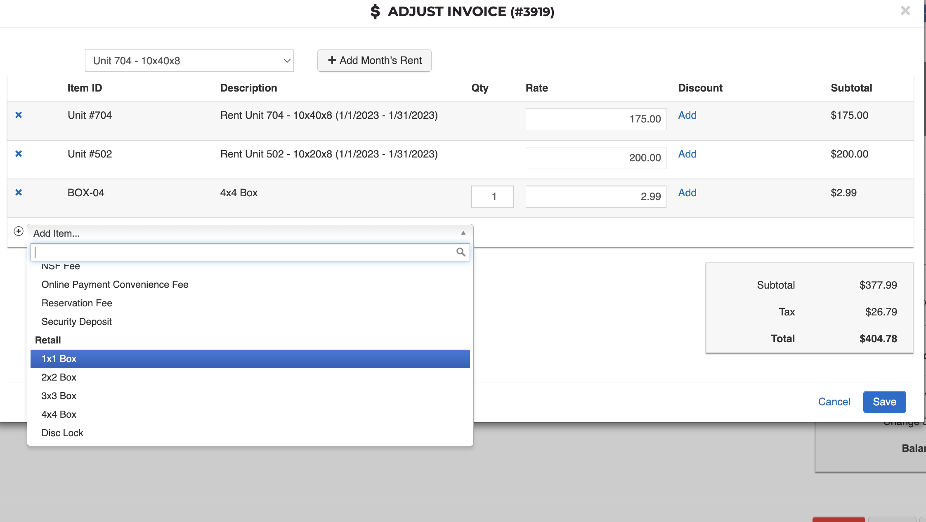Viewport: 926px width, 522px height.
Task: Choose Security Deposit option
Action: pos(76,322)
